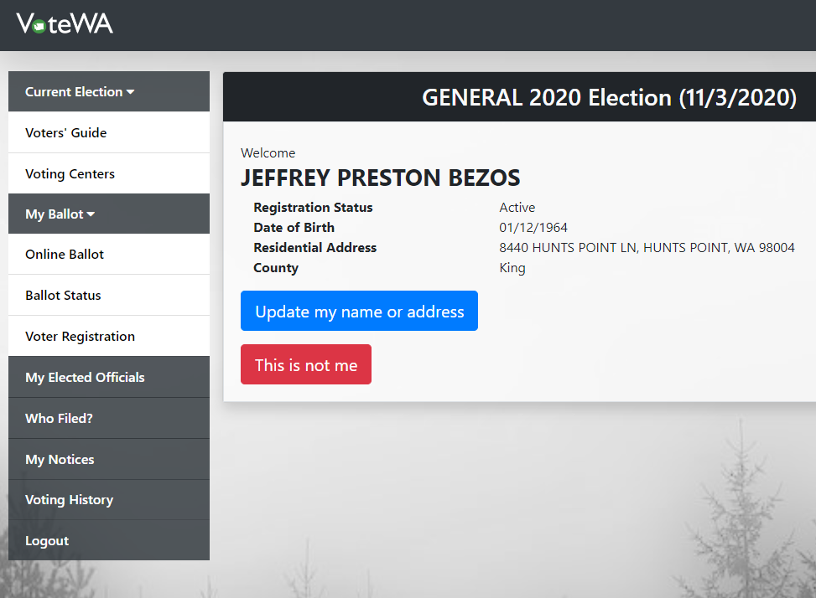
Task: Click the Active registration status value
Action: coord(517,208)
